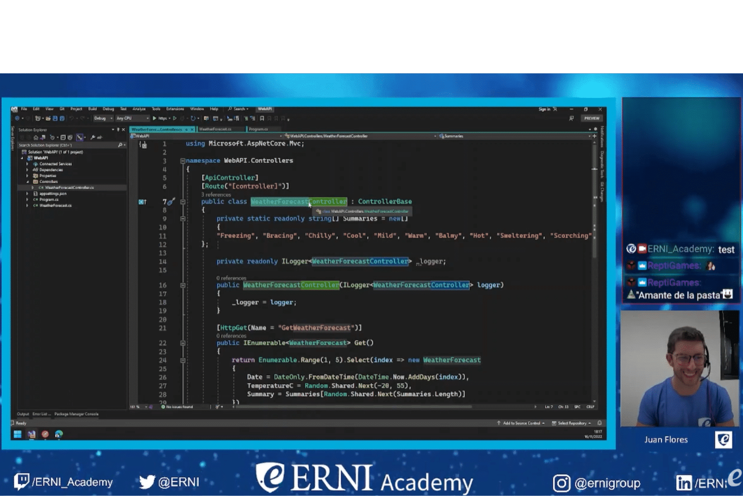Open the Any CPU platform dropdown

pyautogui.click(x=133, y=118)
